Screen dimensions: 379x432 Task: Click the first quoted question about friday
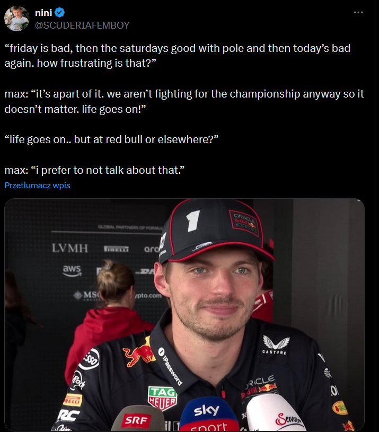(178, 56)
